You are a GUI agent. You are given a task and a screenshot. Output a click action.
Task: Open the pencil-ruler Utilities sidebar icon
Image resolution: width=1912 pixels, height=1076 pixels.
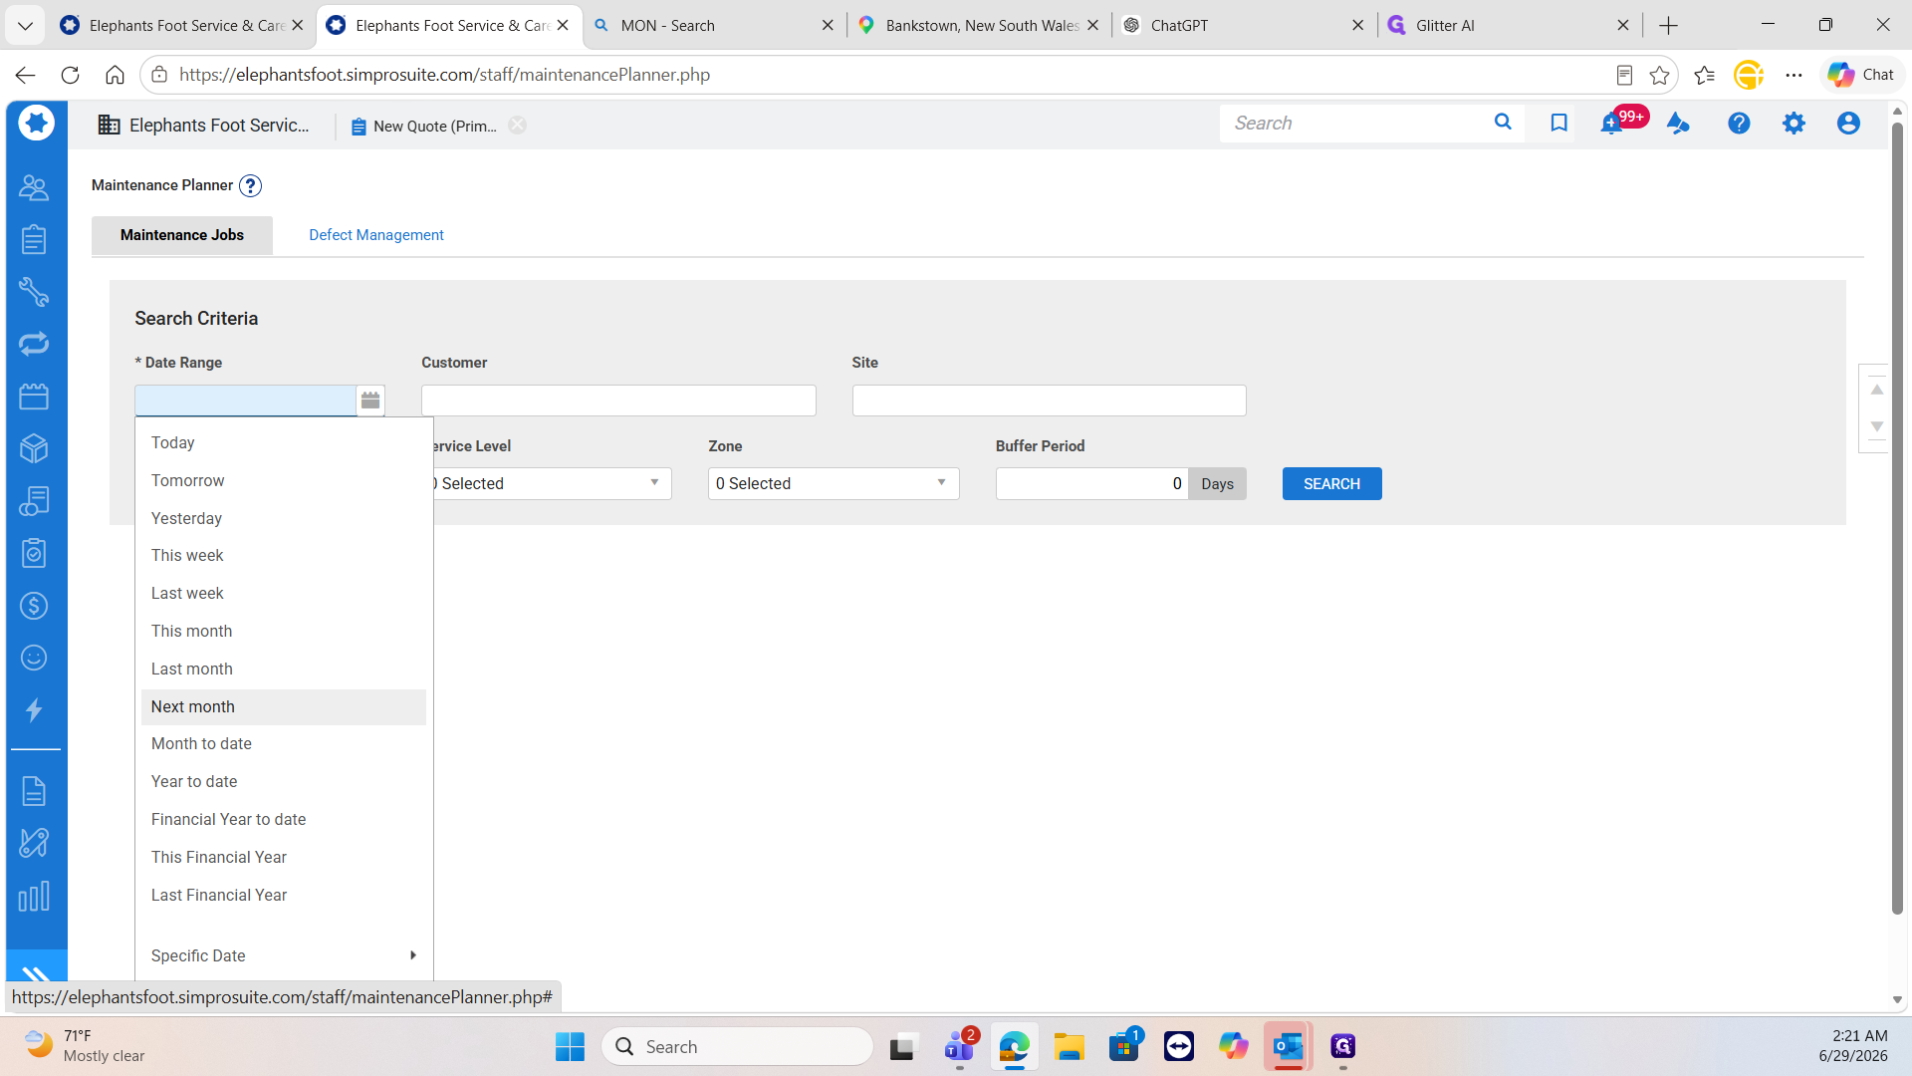tap(34, 843)
